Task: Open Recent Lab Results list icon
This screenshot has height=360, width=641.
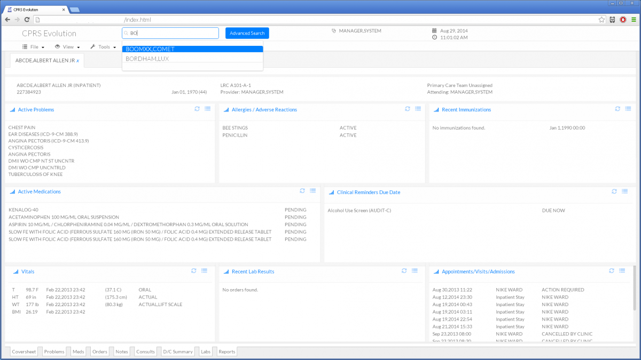Action: click(415, 271)
